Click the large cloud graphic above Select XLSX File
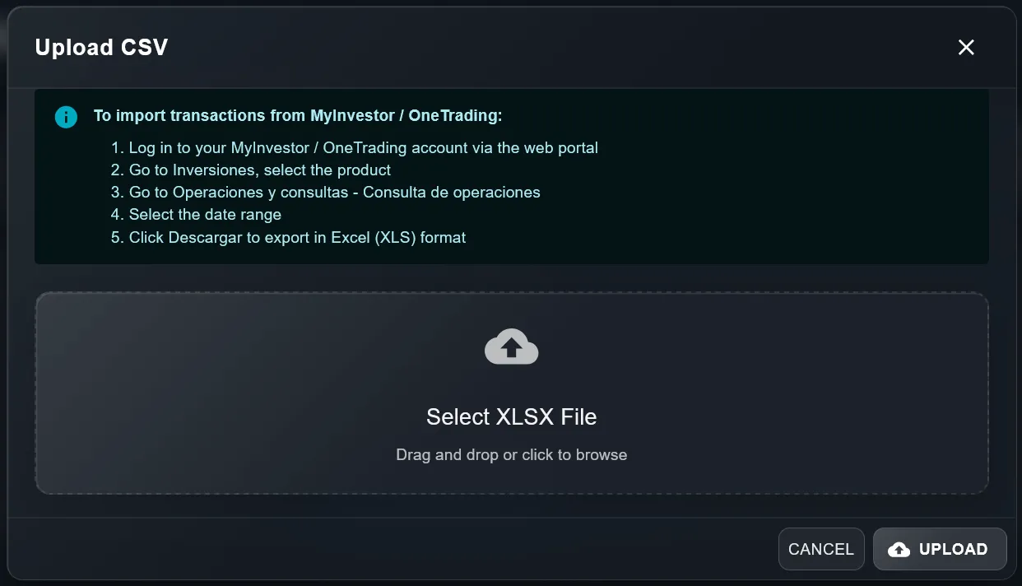Image resolution: width=1022 pixels, height=586 pixels. point(511,346)
